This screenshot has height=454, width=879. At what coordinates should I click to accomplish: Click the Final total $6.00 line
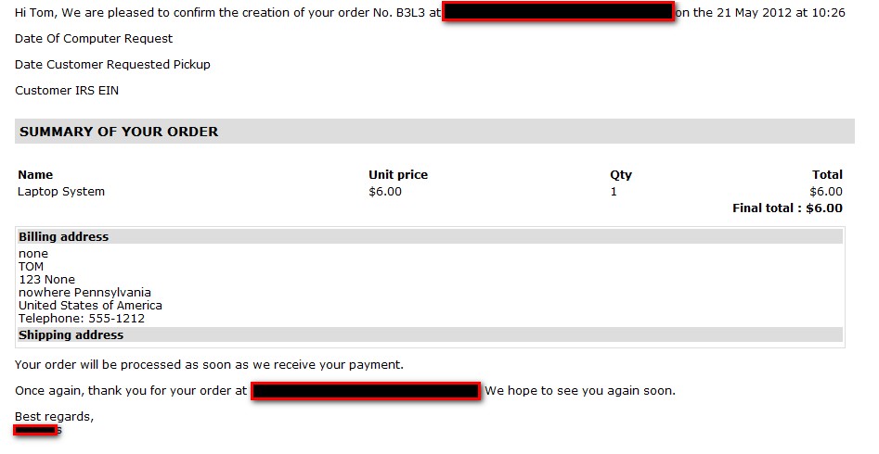pyautogui.click(x=787, y=208)
